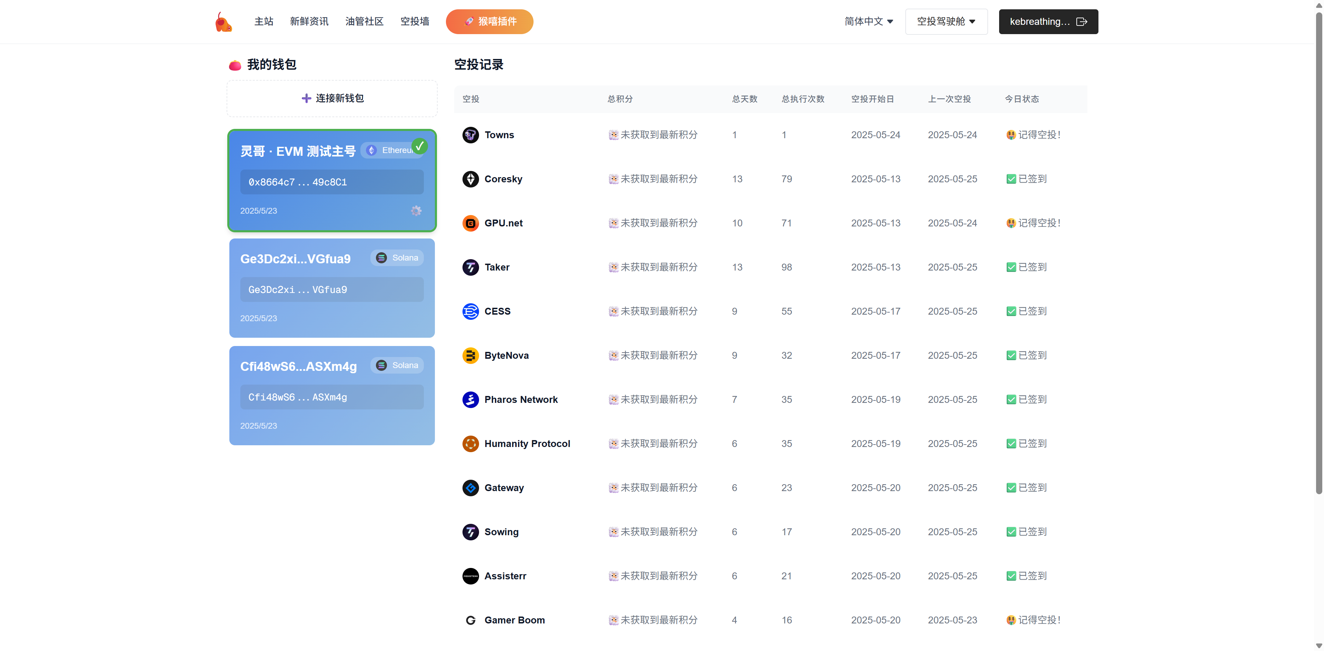Open the Humanity Protocol airdrop name

coord(527,444)
